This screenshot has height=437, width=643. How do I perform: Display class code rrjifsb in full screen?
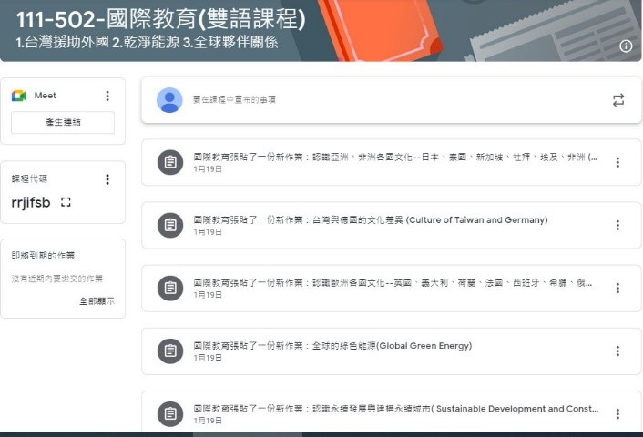(x=66, y=202)
